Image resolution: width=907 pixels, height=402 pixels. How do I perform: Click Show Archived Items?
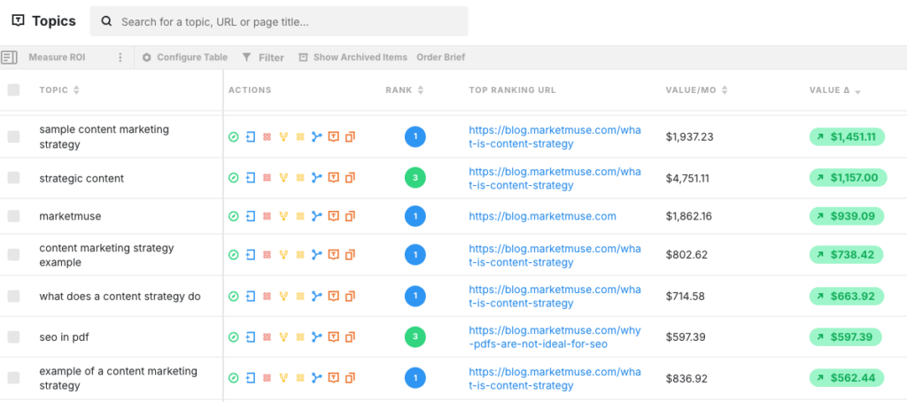pos(353,58)
